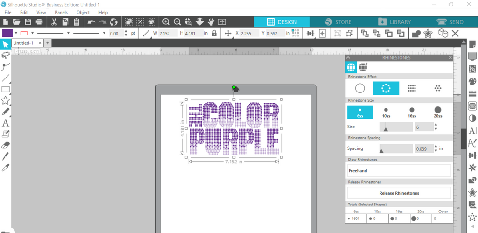
Task: Activate the Pan hand tool
Action: tap(211, 22)
